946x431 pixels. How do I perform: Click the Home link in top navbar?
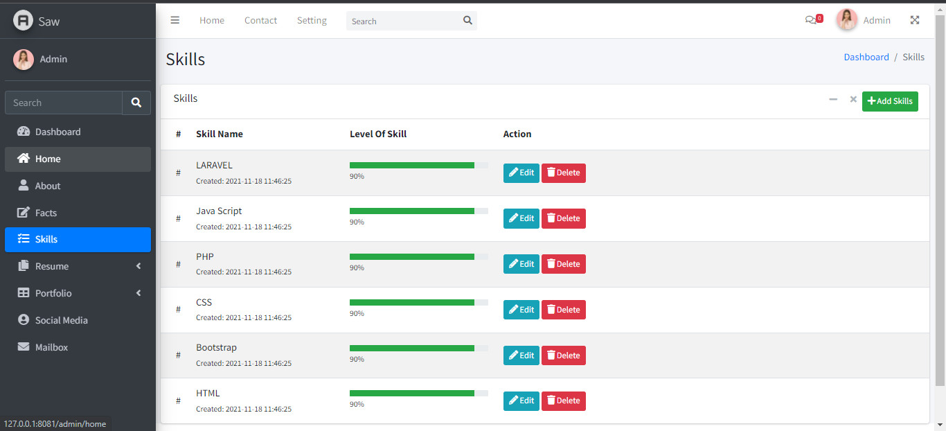tap(212, 20)
